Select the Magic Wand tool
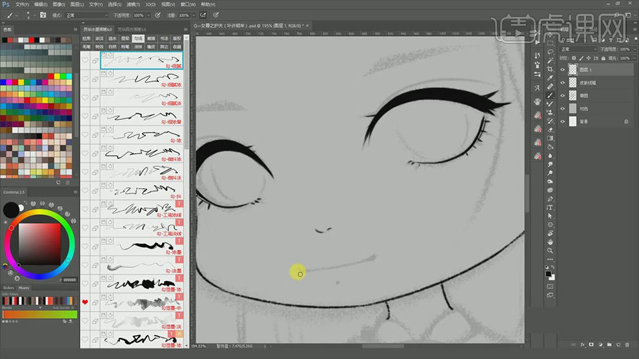Image resolution: width=639 pixels, height=359 pixels. (x=550, y=61)
